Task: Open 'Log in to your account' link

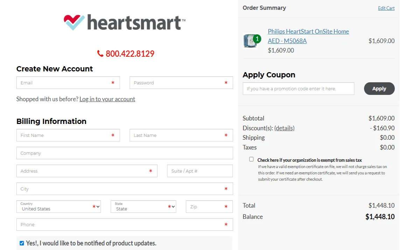Action: (x=107, y=99)
